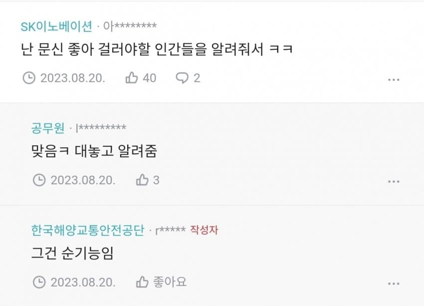
Task: Click the 한국해양교통안전공단 author name
Action: [87, 230]
